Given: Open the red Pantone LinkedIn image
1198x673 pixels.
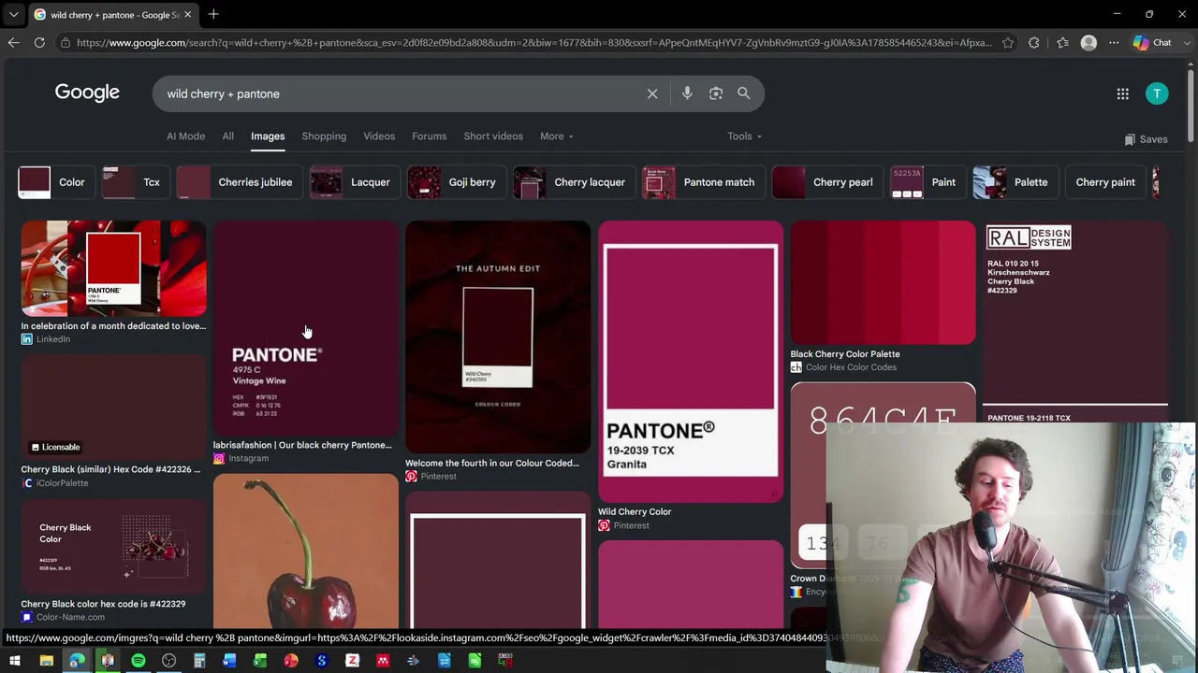Looking at the screenshot, I should point(113,268).
